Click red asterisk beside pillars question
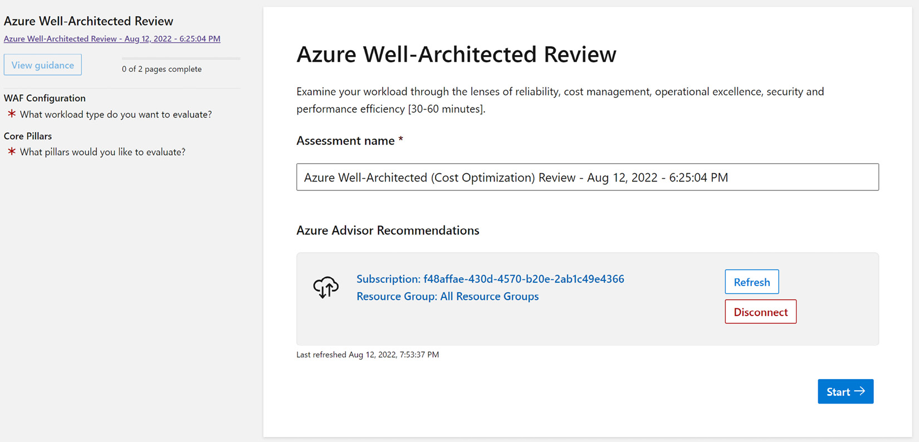This screenshot has height=442, width=919. [x=11, y=151]
